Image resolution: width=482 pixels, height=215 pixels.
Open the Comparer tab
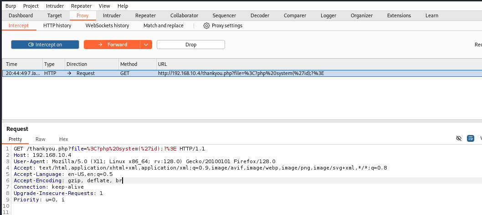295,15
